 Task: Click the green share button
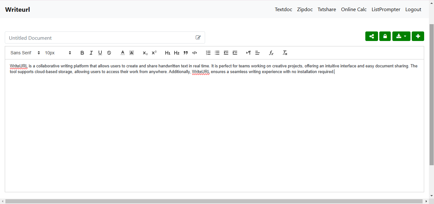pyautogui.click(x=372, y=36)
